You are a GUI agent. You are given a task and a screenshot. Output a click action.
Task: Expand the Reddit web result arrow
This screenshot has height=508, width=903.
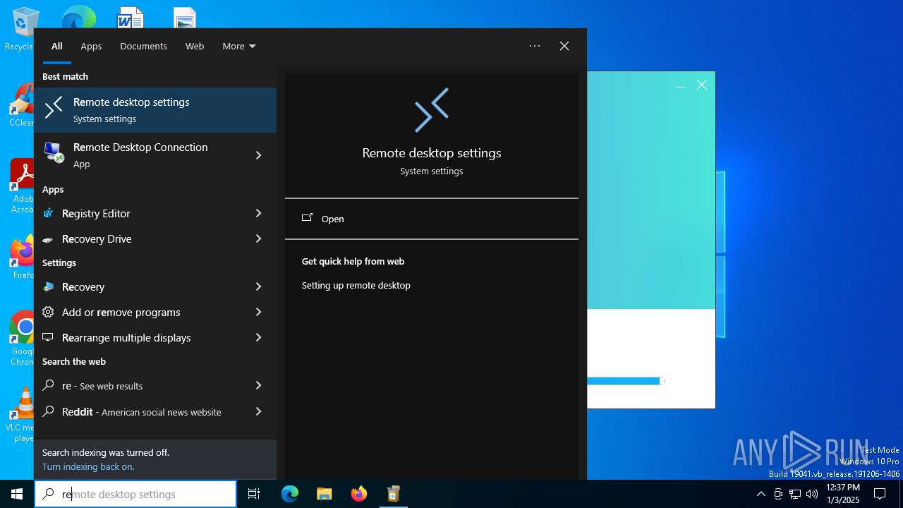pos(258,411)
